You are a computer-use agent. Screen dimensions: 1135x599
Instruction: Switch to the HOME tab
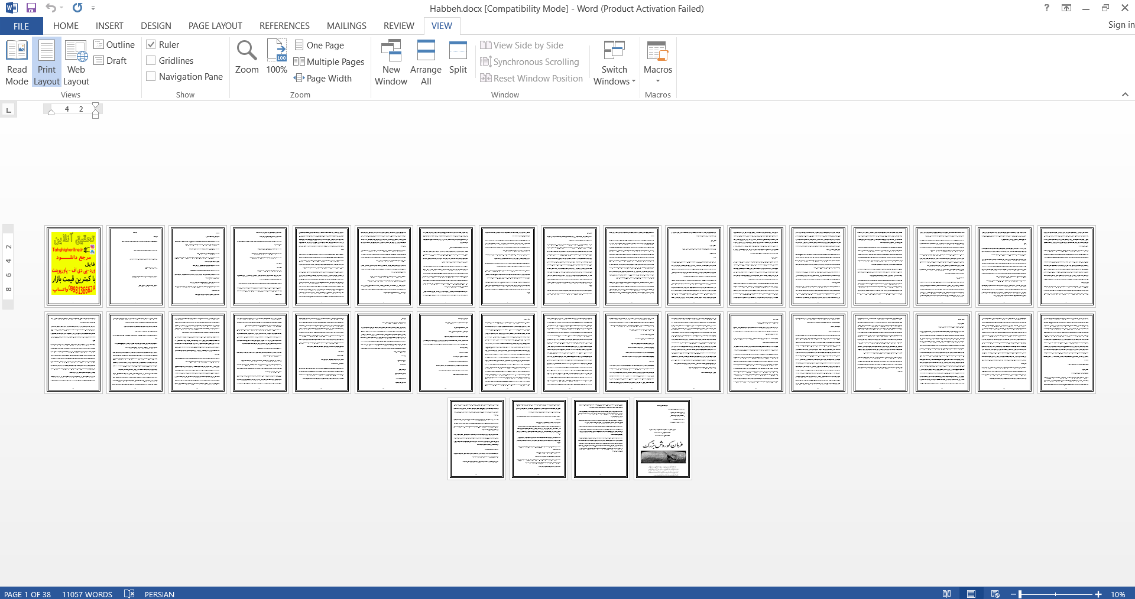[66, 26]
